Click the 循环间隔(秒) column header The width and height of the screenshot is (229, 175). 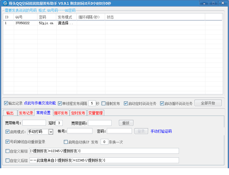coord(91,17)
